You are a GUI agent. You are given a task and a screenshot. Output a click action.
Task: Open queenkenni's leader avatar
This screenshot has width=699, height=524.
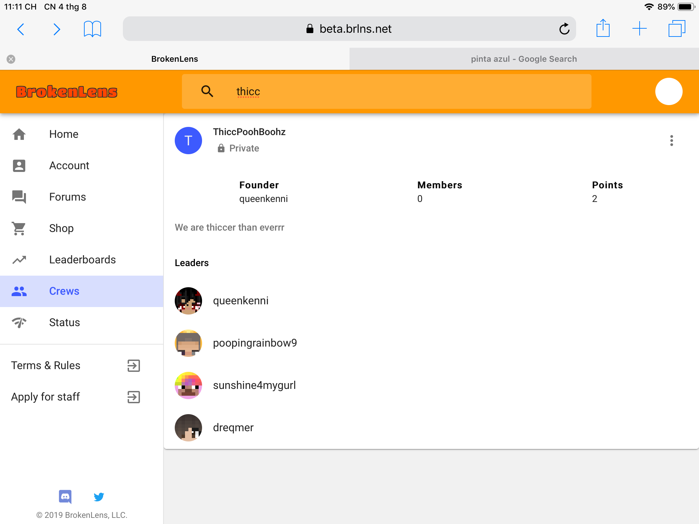pyautogui.click(x=188, y=301)
